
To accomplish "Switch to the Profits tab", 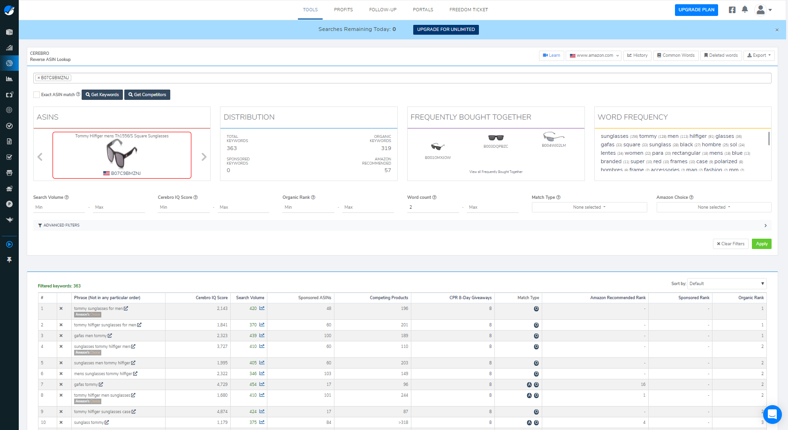I will pyautogui.click(x=343, y=10).
